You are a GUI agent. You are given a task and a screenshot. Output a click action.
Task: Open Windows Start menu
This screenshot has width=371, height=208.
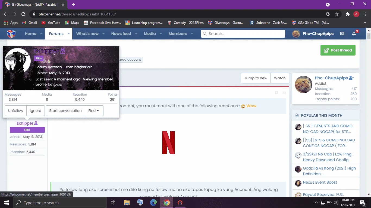pos(6,203)
